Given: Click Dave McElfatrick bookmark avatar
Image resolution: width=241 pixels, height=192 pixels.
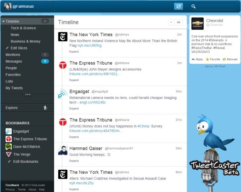Looking at the screenshot, I should click(x=9, y=147).
